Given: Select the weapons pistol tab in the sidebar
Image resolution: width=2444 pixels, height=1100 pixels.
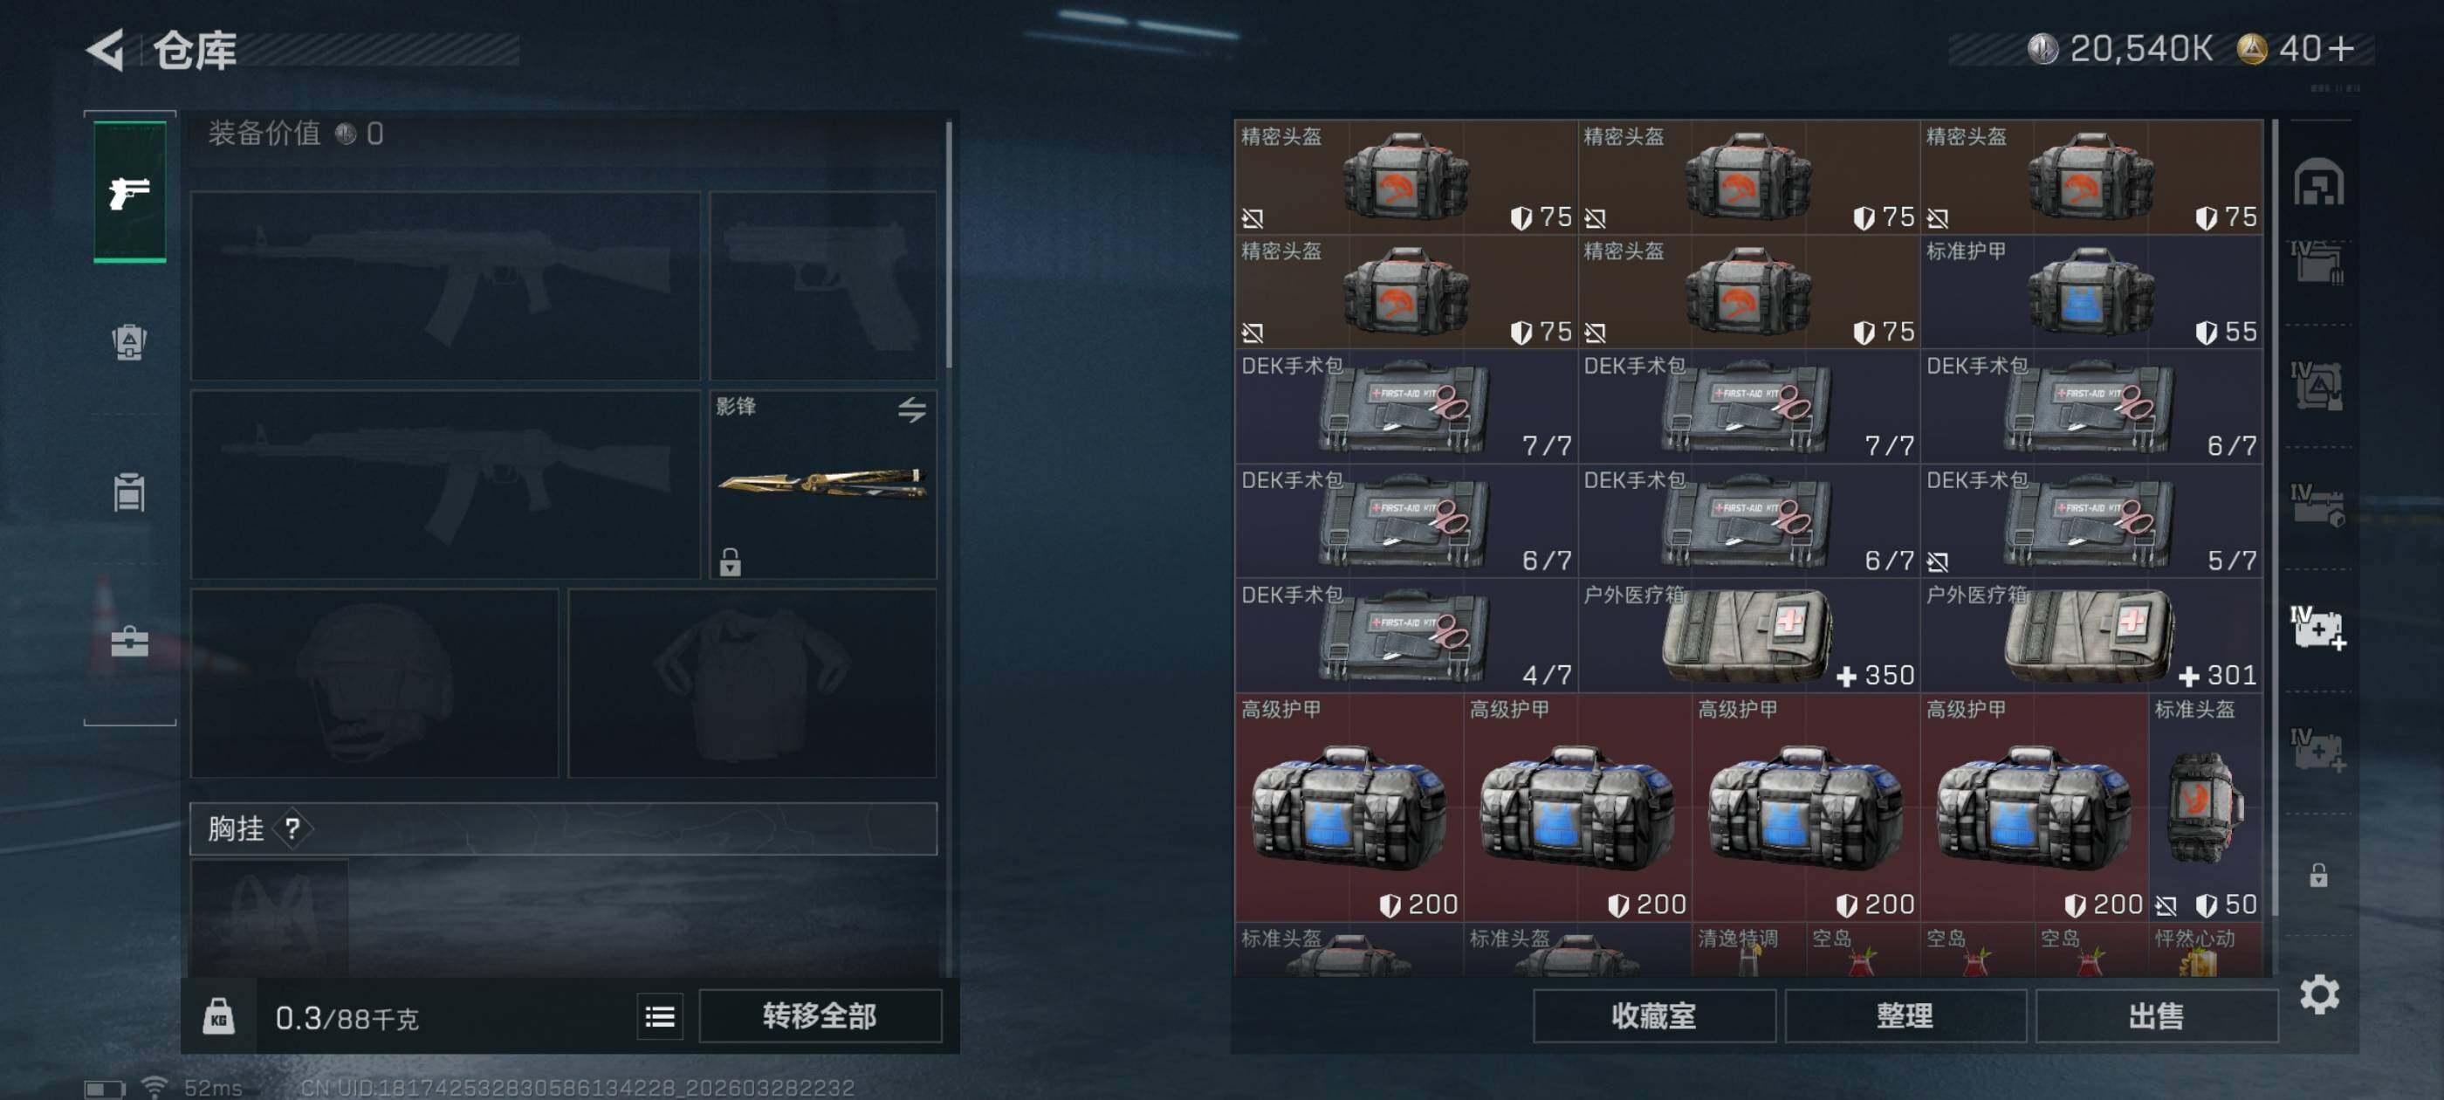Looking at the screenshot, I should (x=130, y=192).
